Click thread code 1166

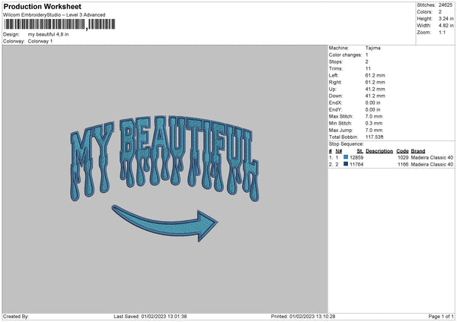[x=403, y=165]
